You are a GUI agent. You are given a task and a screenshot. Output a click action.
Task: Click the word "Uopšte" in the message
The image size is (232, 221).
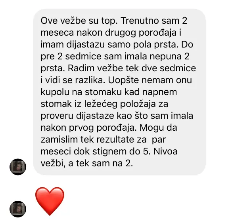pos(124,80)
